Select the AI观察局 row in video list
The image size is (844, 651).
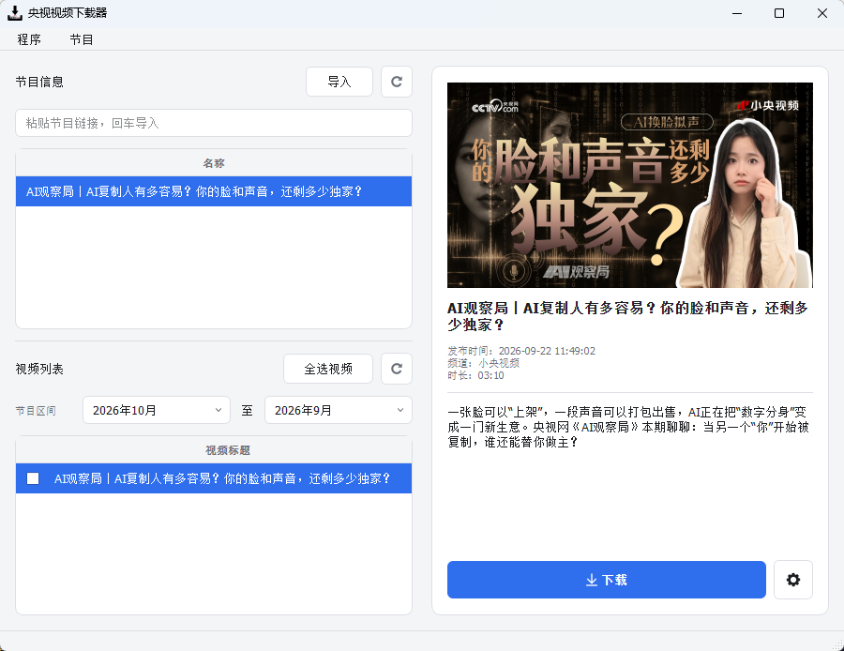(x=214, y=478)
